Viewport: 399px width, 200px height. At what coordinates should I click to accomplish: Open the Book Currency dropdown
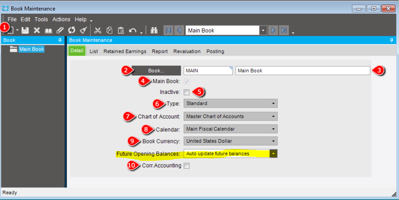[x=230, y=141]
